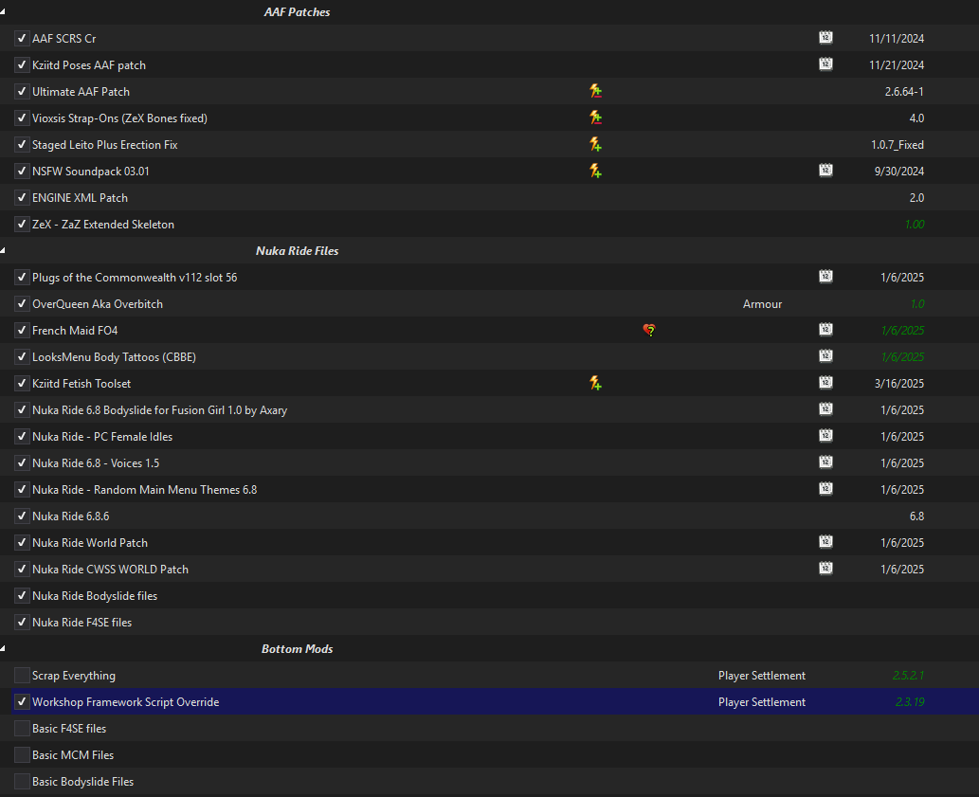Image resolution: width=979 pixels, height=797 pixels.
Task: Click the calendar icon on Kziitd Poses AAF patch
Action: point(825,63)
